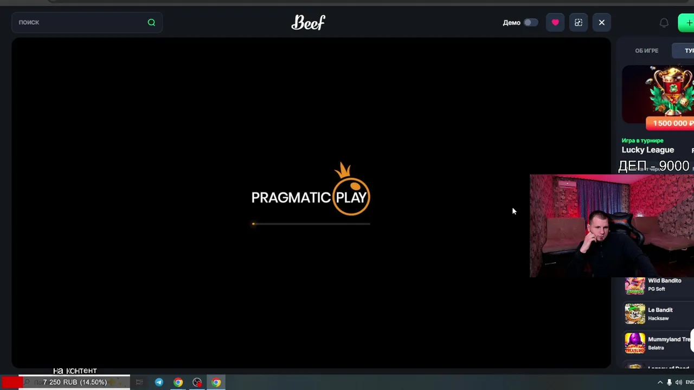Viewport: 694px width, 390px height.
Task: Select the Wild Bandito game title
Action: pyautogui.click(x=665, y=281)
